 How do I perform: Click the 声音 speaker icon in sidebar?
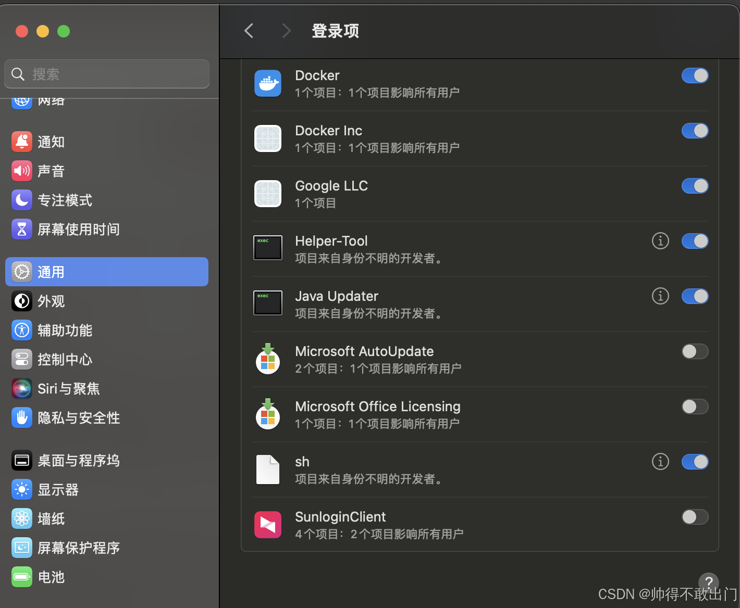click(x=22, y=171)
